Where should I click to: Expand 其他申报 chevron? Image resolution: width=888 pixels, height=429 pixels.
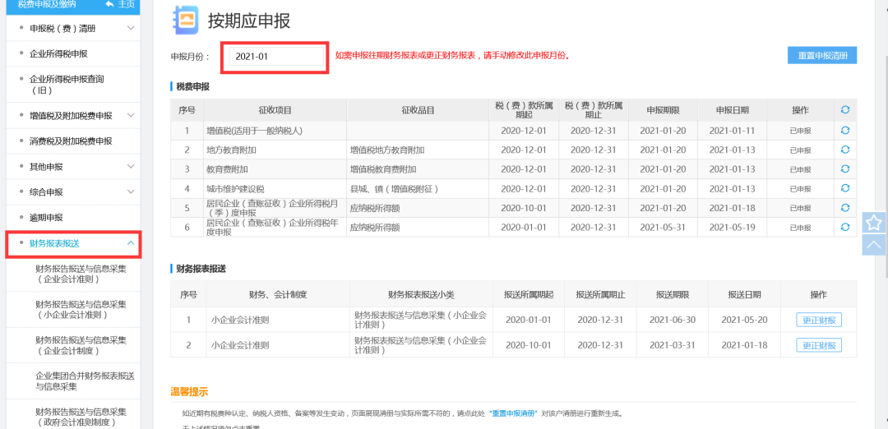131,166
